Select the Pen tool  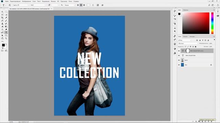[x=2, y=32]
